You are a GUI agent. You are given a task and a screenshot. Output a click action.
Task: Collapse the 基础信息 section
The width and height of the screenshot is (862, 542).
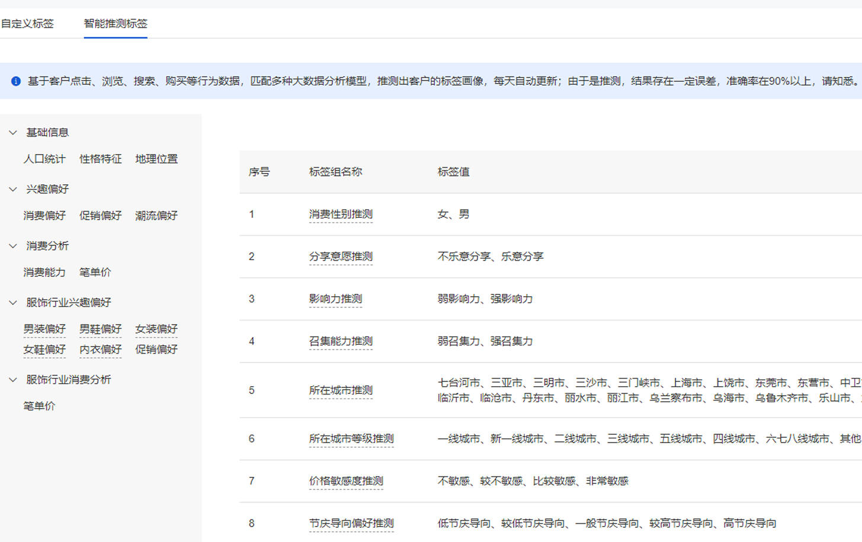(13, 132)
